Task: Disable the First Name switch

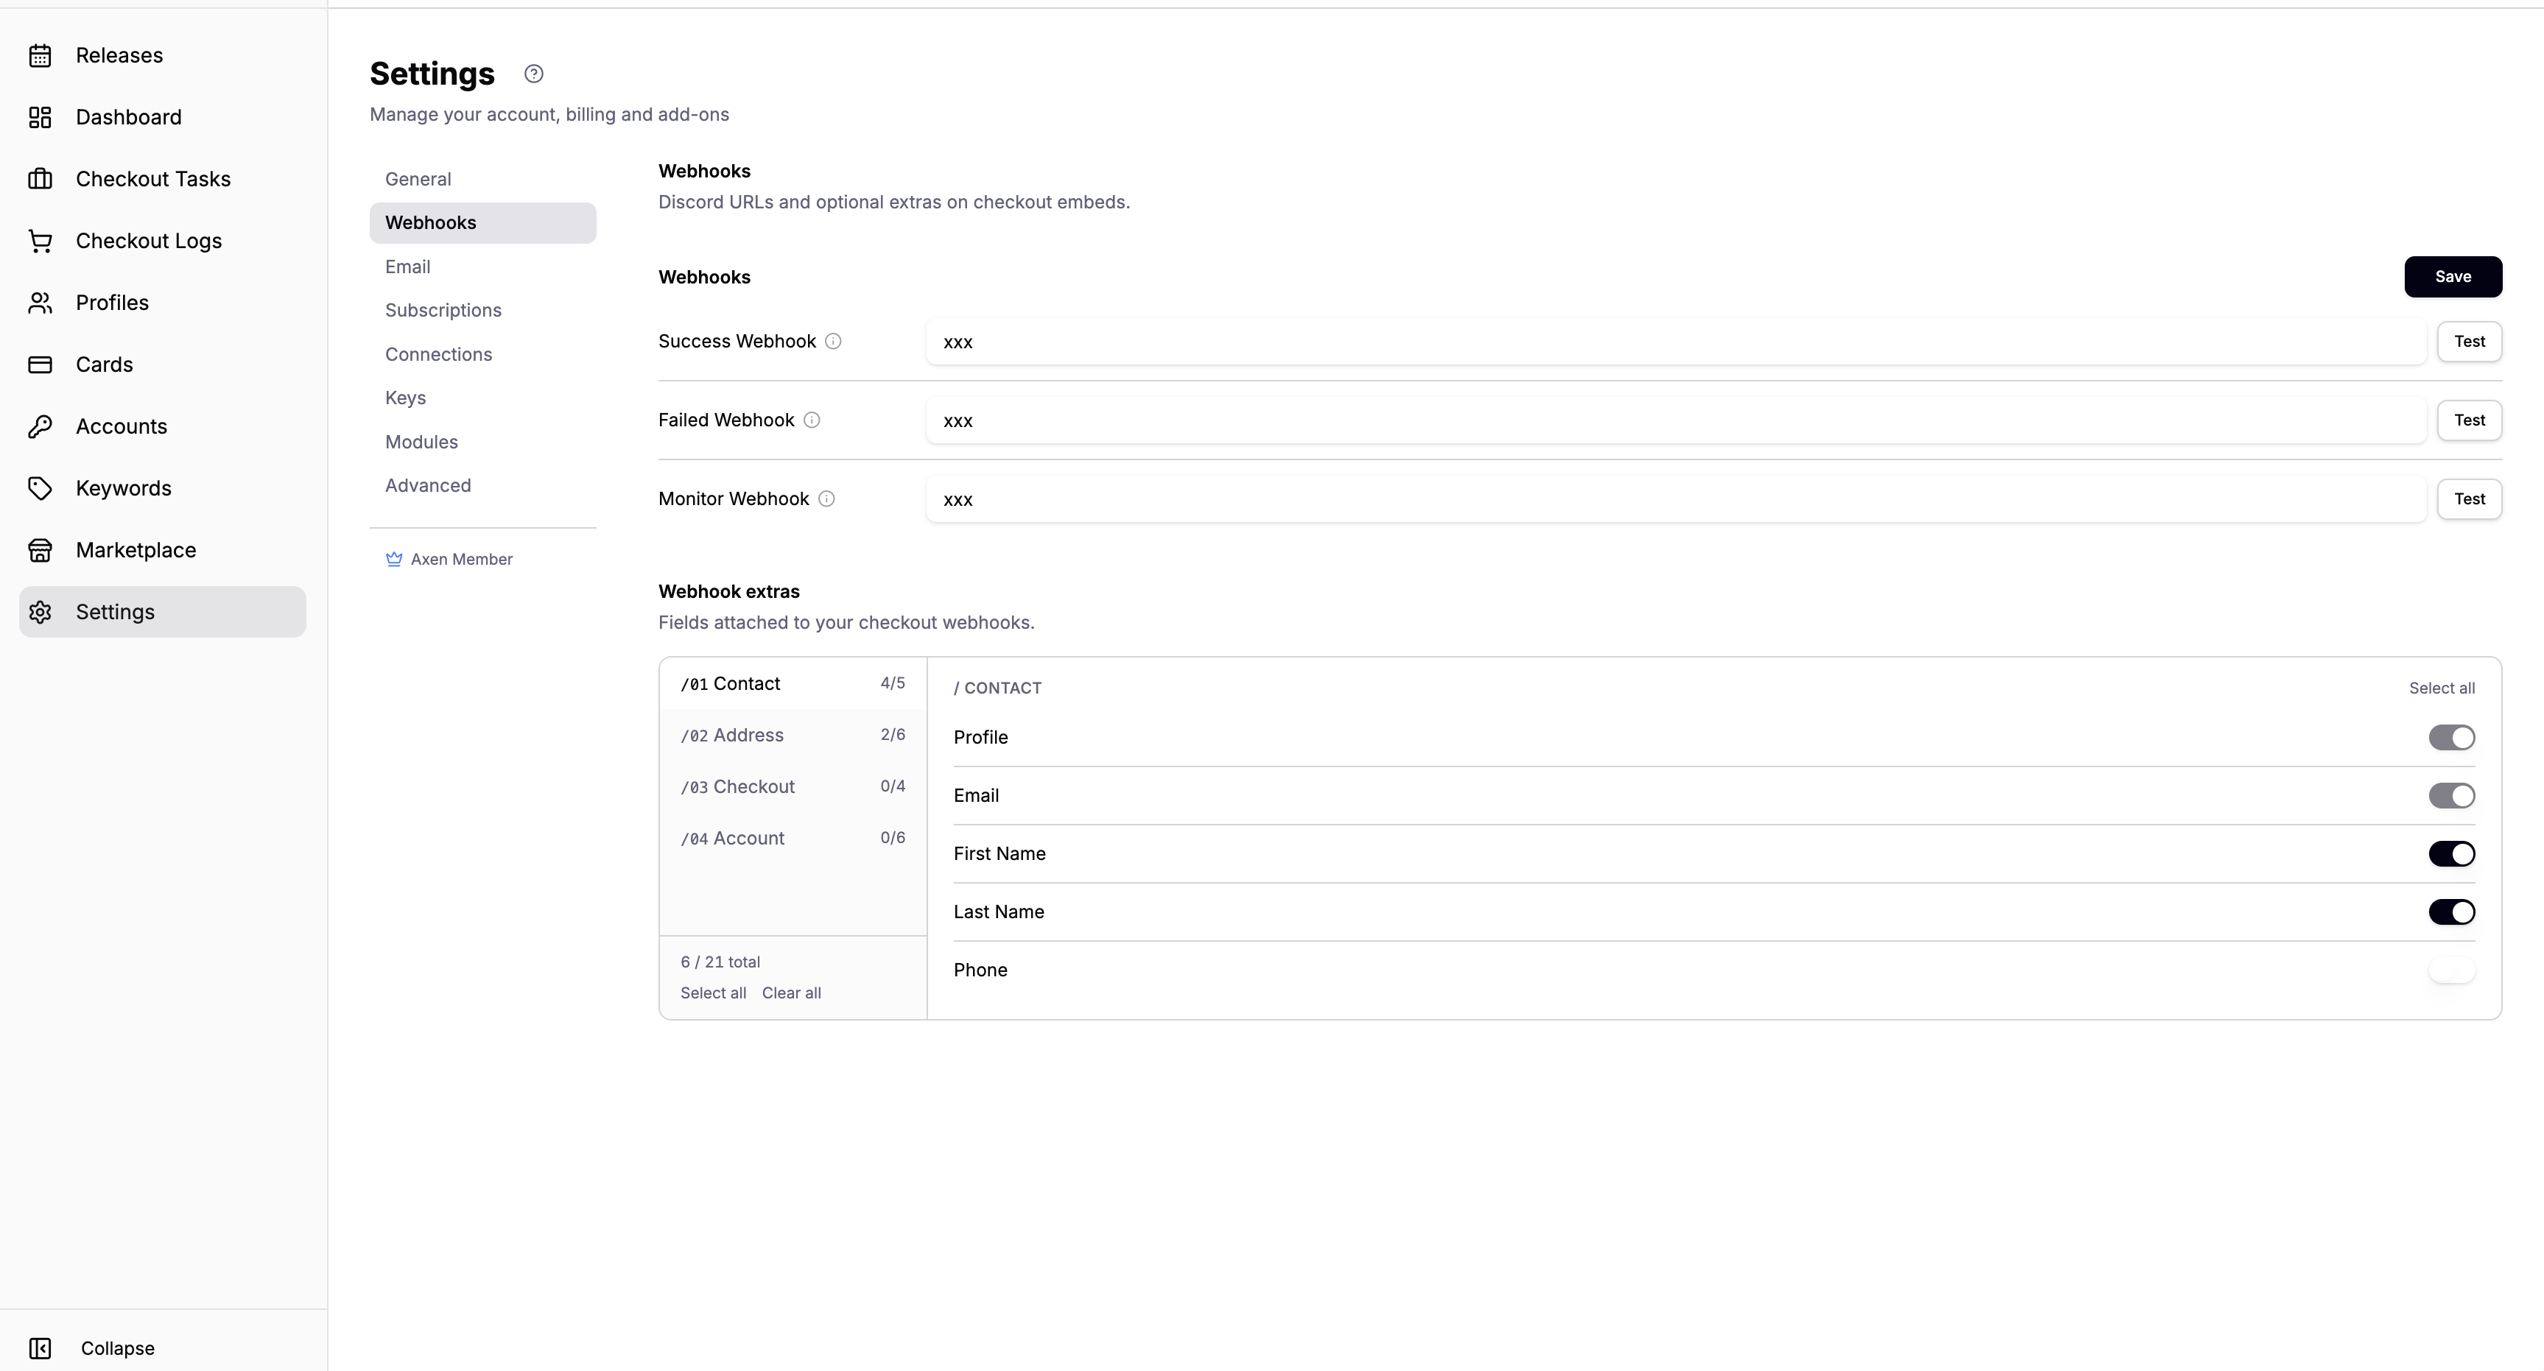Action: [x=2451, y=854]
